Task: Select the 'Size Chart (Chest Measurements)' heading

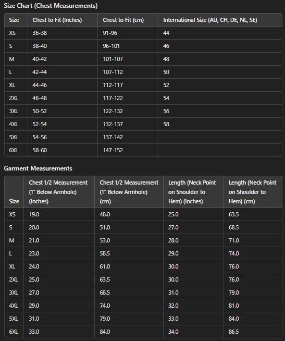Action: (51, 6)
